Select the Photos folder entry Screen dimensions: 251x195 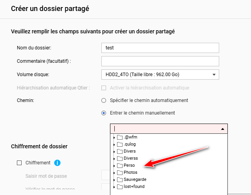tap(130, 173)
